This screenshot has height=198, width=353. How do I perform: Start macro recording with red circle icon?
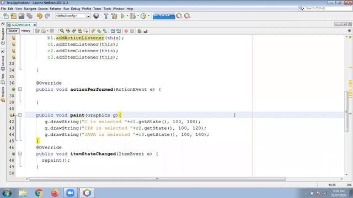126,31
